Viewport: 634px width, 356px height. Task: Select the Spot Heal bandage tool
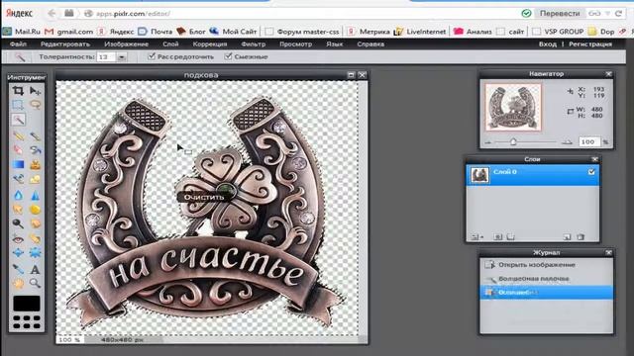click(36, 239)
